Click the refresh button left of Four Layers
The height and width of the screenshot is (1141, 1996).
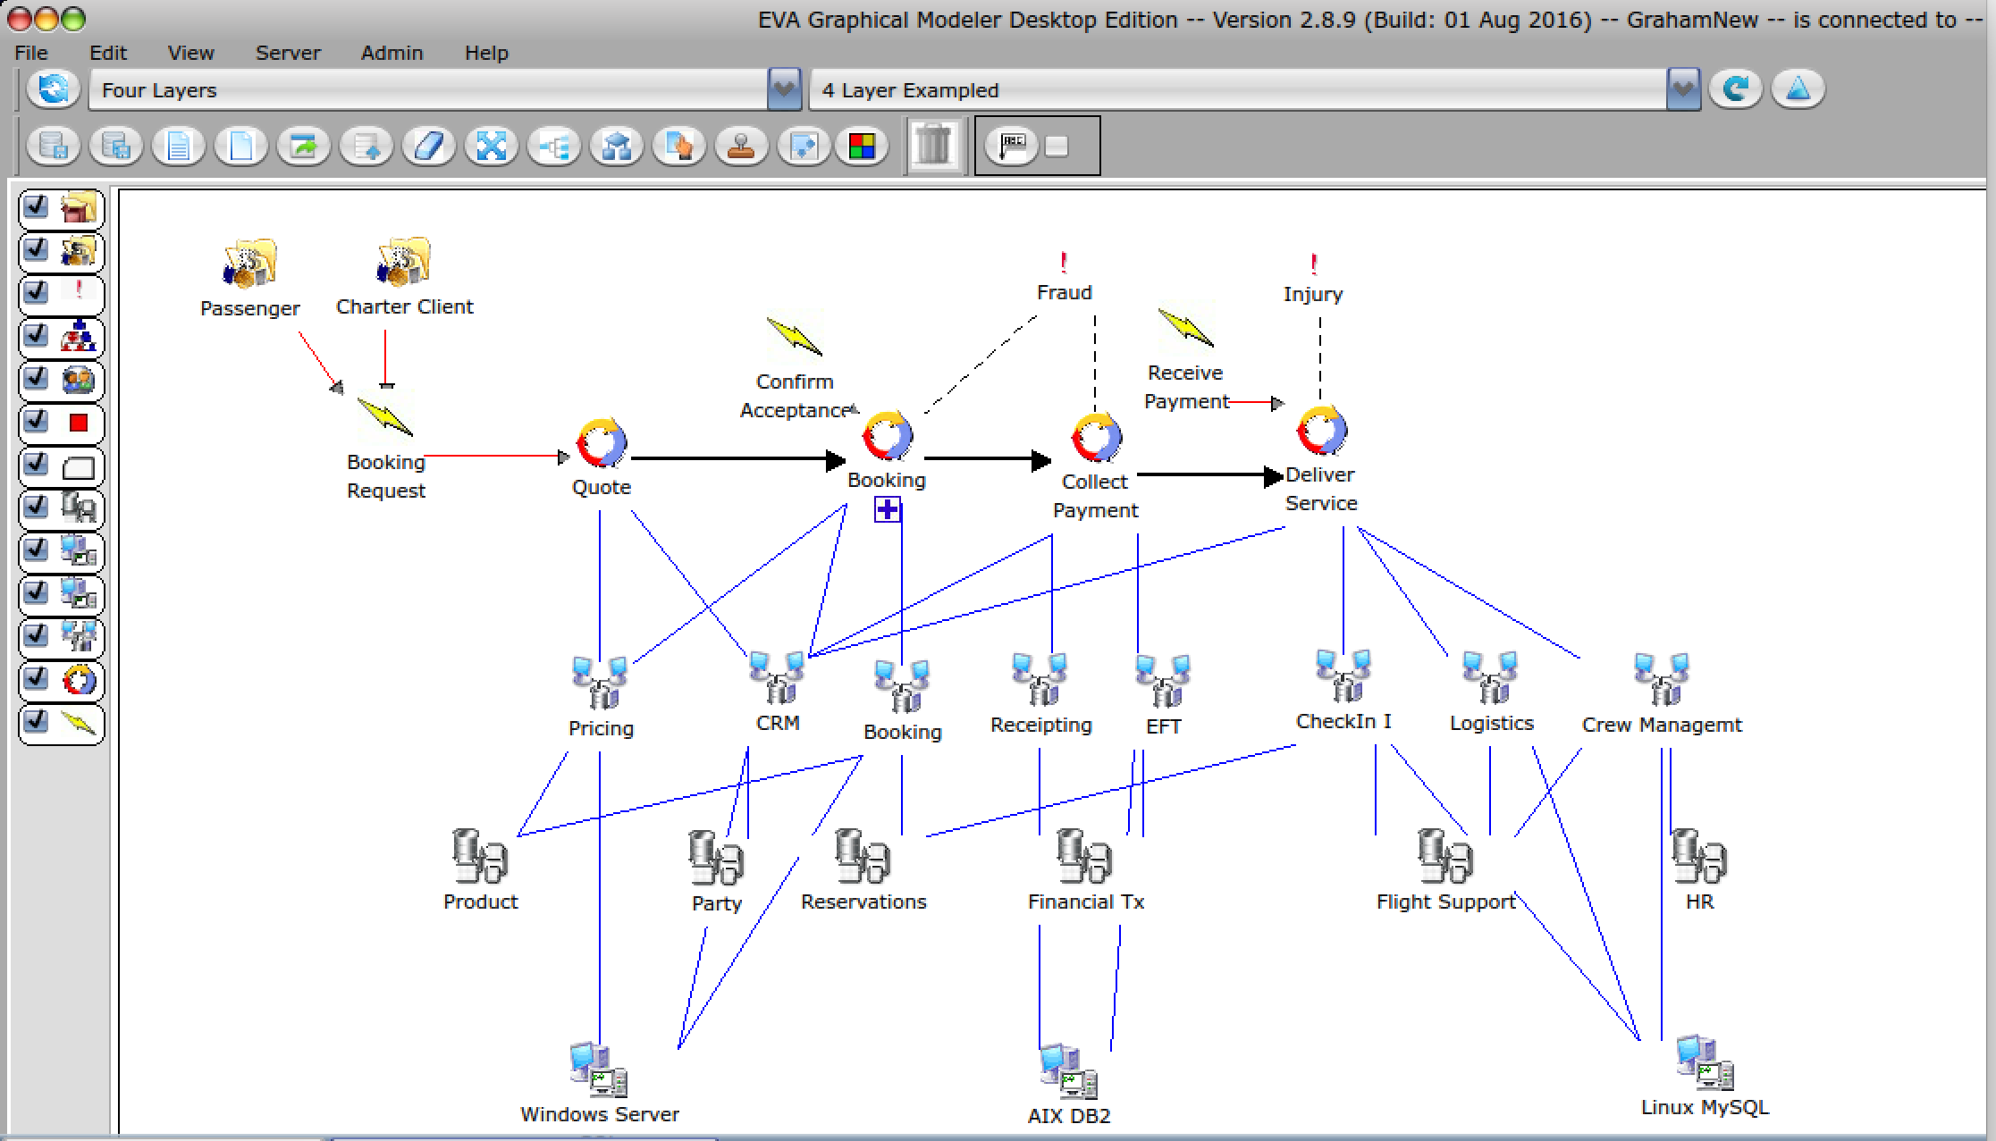click(x=53, y=88)
